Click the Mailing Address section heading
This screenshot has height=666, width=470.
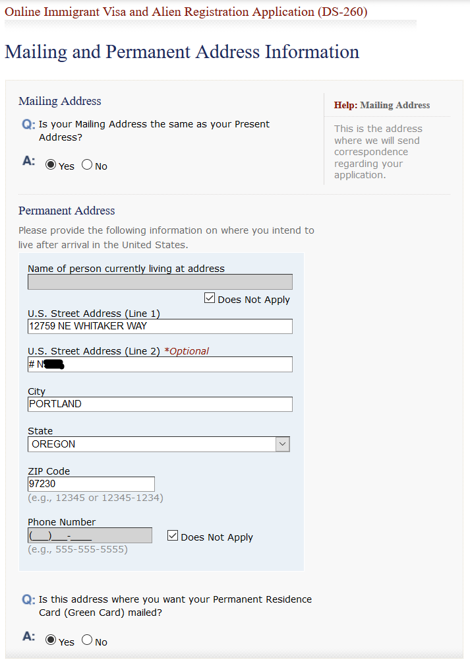coord(60,101)
